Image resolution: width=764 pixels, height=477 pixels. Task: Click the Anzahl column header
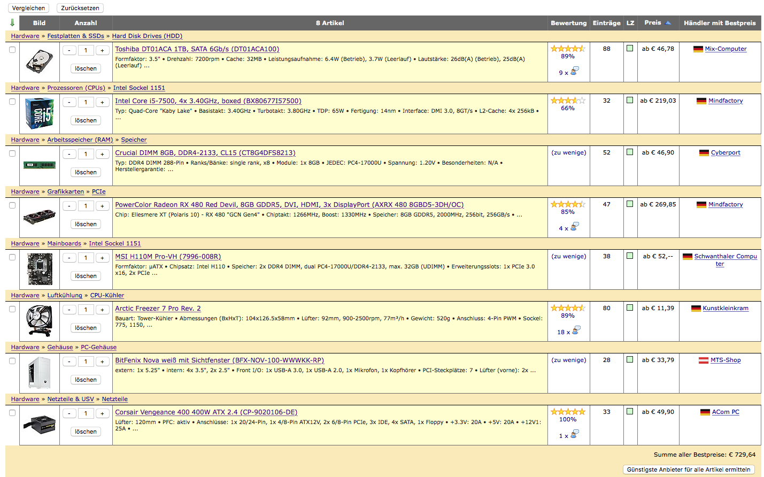86,23
